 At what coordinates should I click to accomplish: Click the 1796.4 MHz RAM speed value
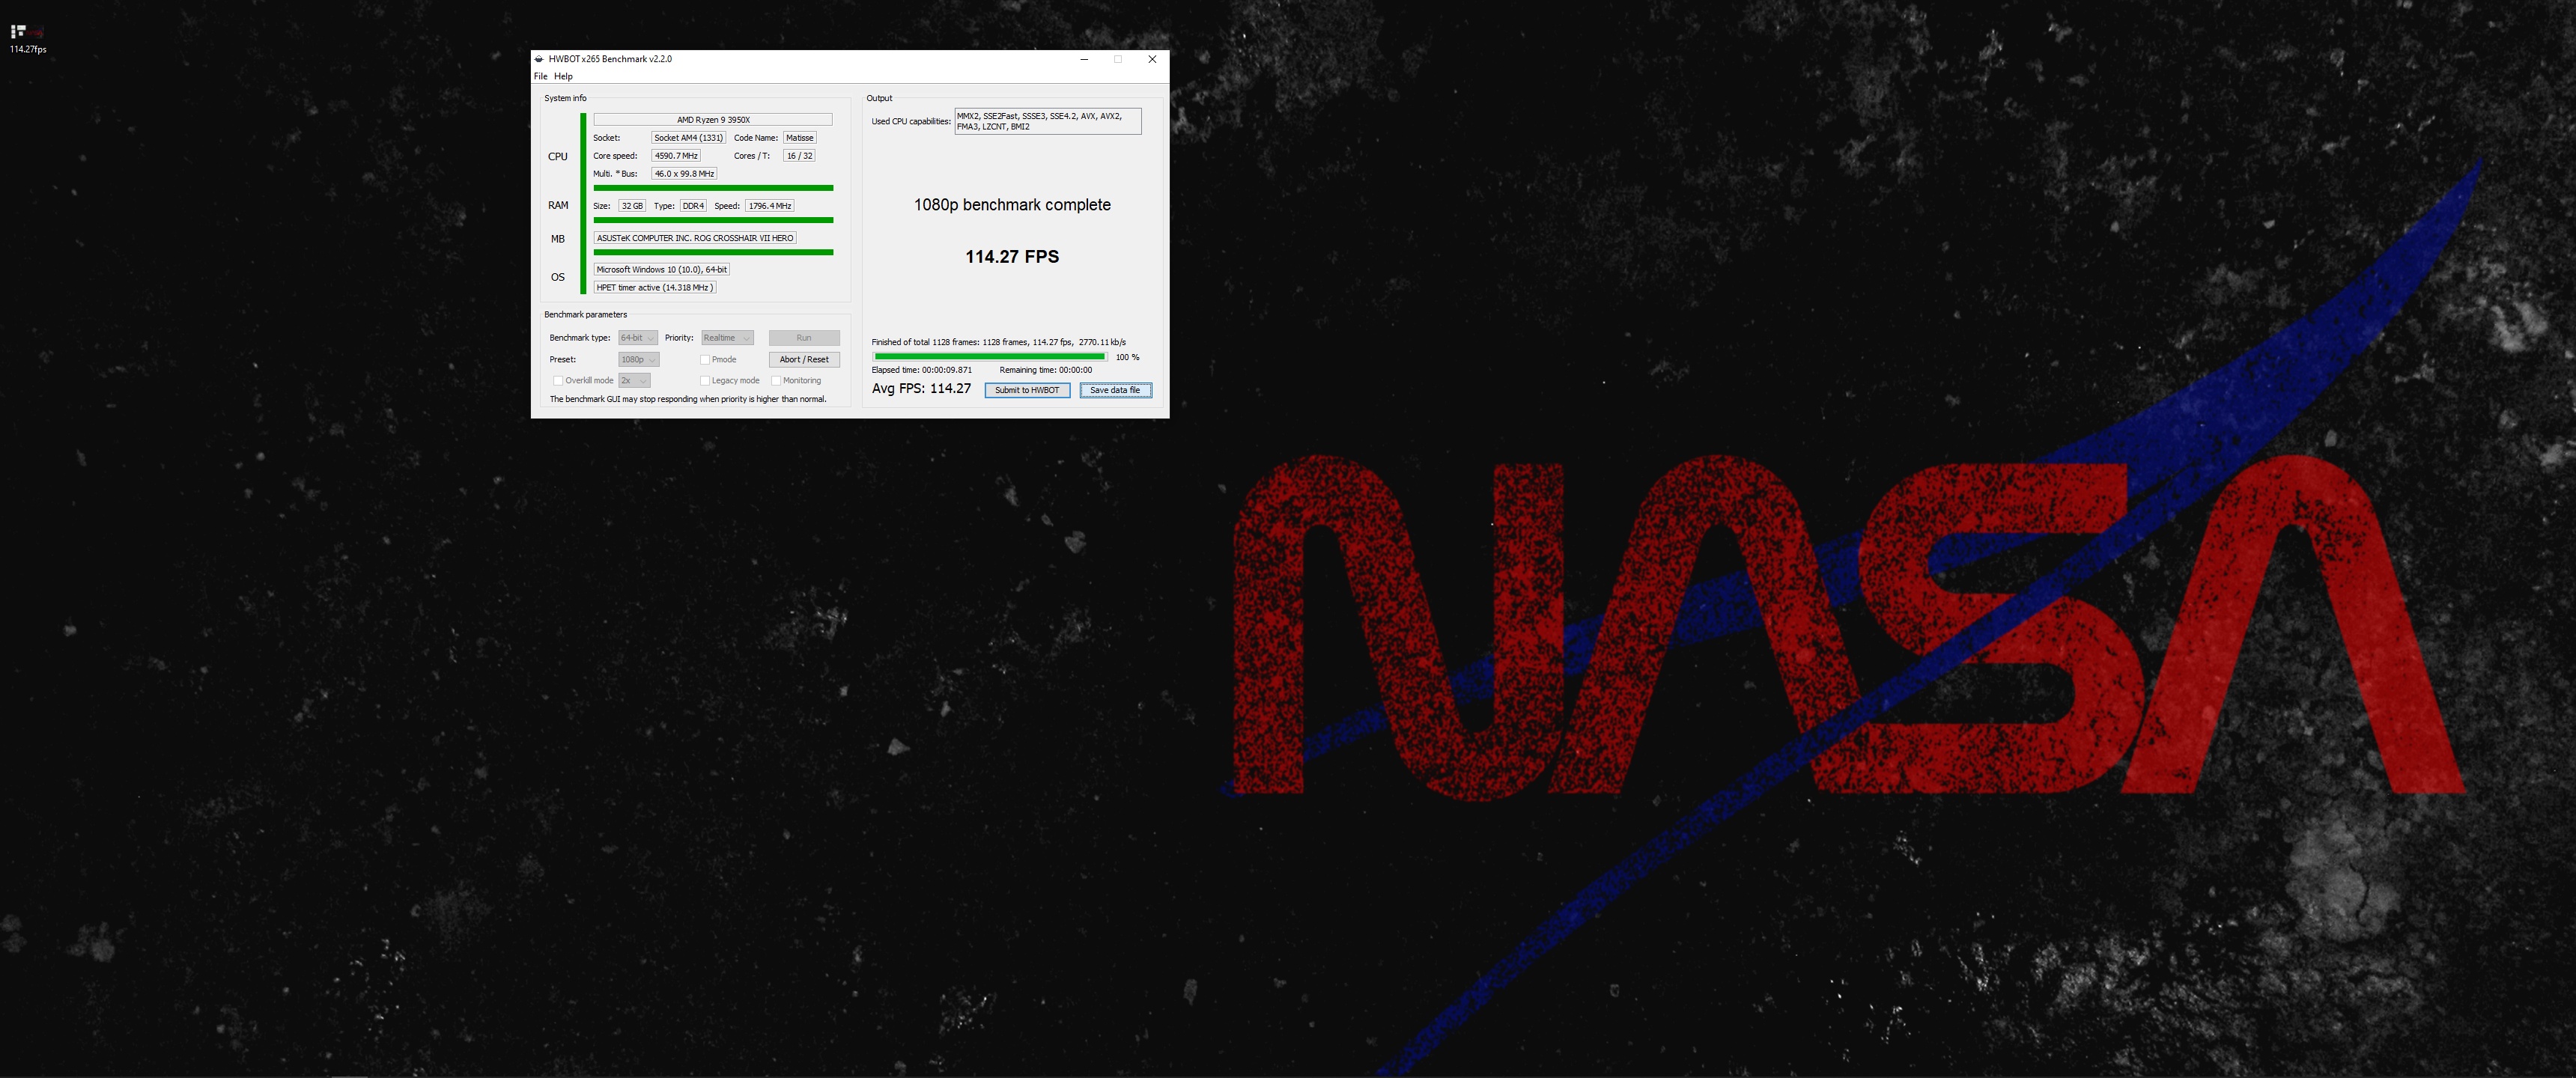coord(770,206)
